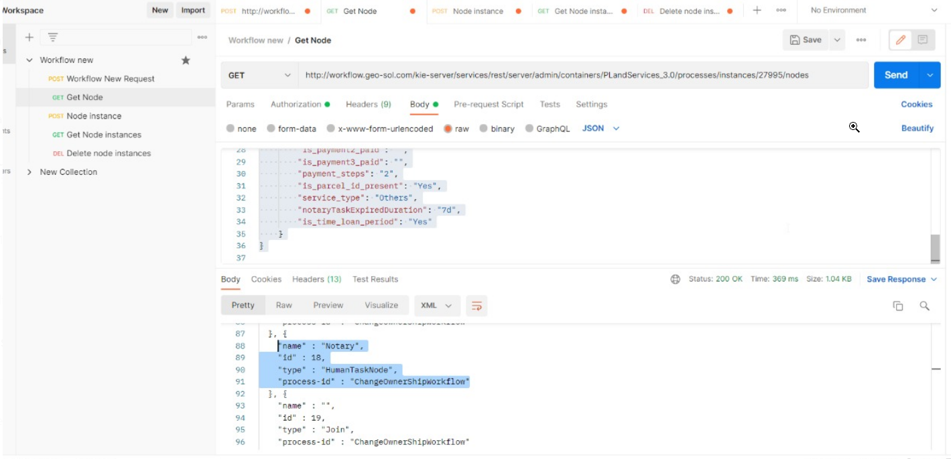
Task: Expand the New Collection folder
Action: click(x=29, y=172)
